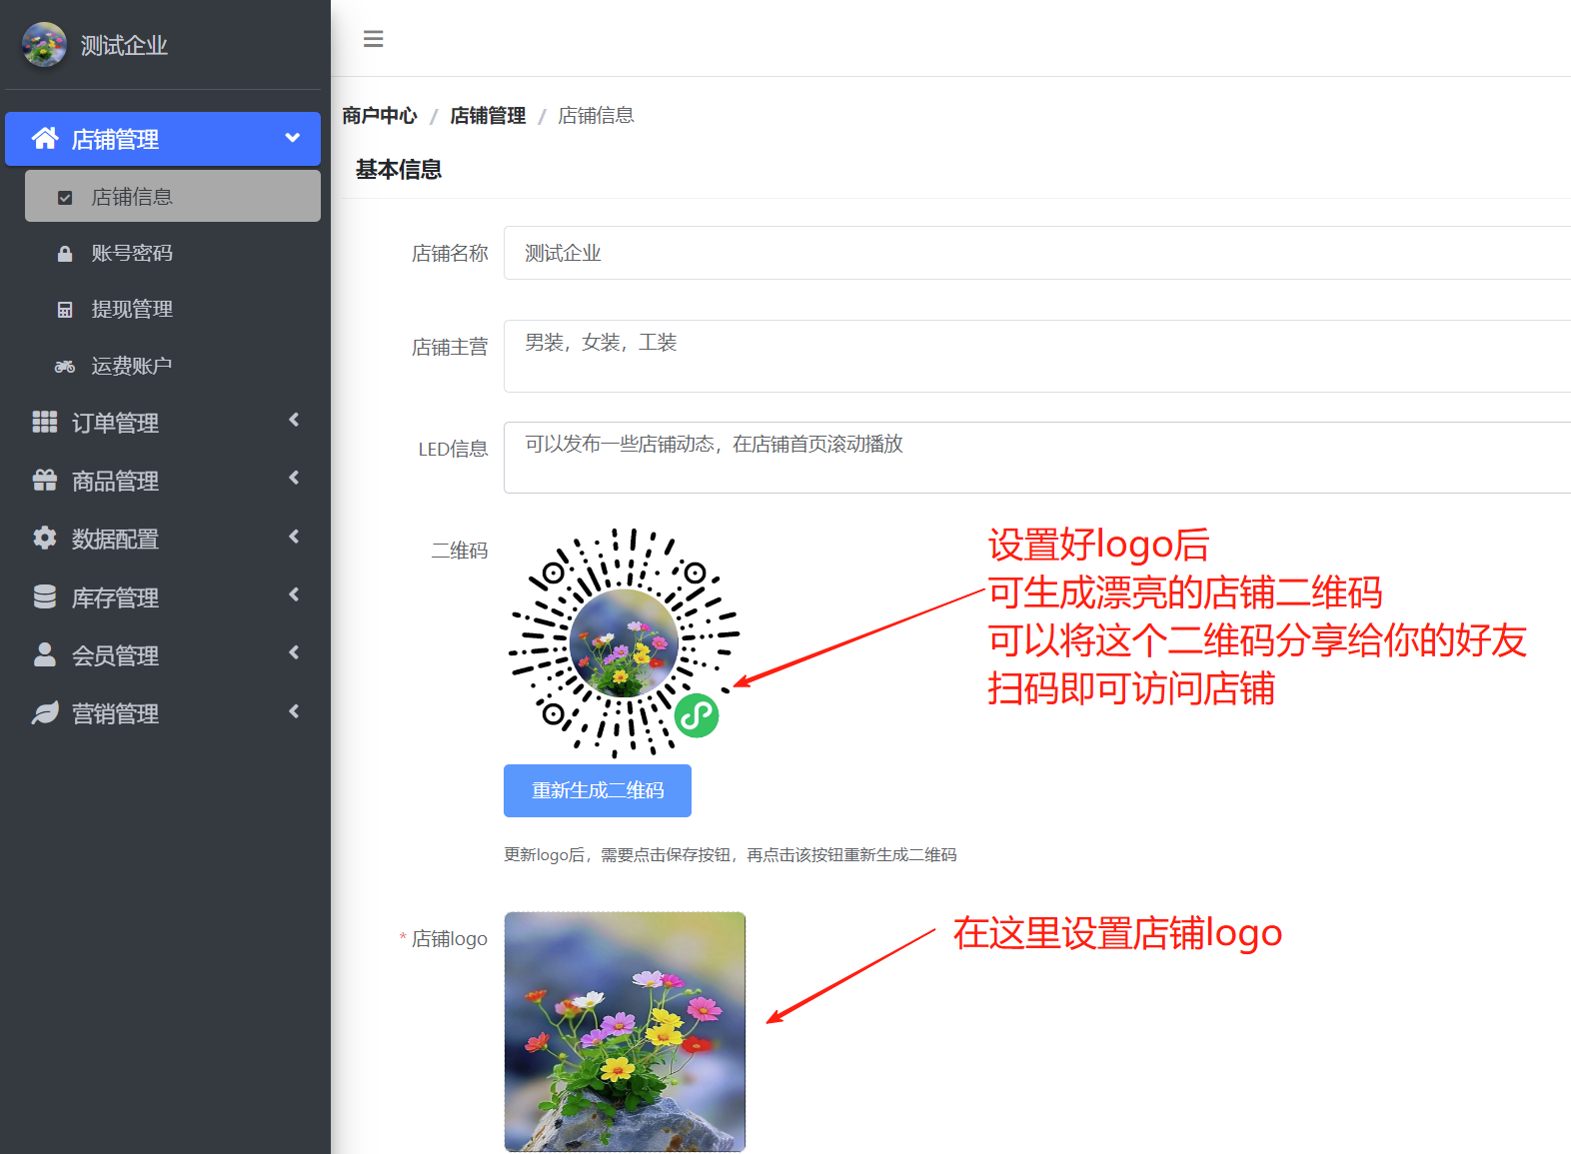Open the 账号密码 submenu item
The image size is (1571, 1154).
pyautogui.click(x=173, y=253)
